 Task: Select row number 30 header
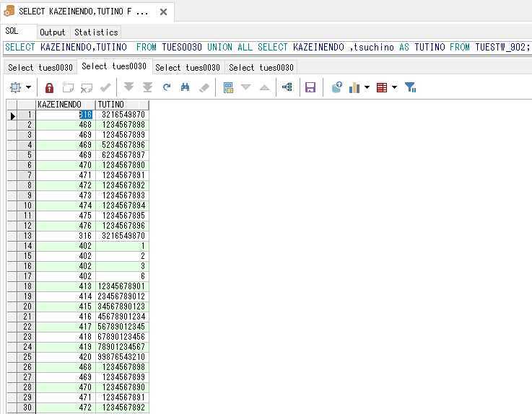click(x=26, y=408)
